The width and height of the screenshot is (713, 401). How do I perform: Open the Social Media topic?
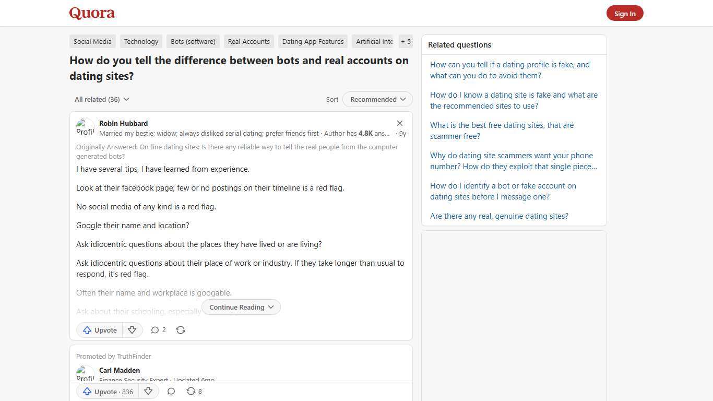pos(92,41)
